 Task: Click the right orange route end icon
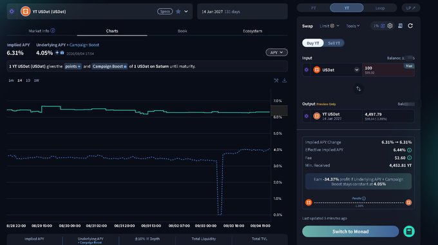point(408,202)
